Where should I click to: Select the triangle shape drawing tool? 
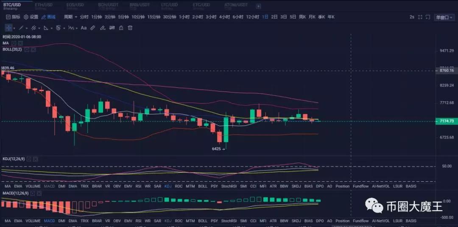[x=46, y=28]
